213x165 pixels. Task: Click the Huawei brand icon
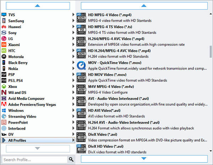[4, 27]
